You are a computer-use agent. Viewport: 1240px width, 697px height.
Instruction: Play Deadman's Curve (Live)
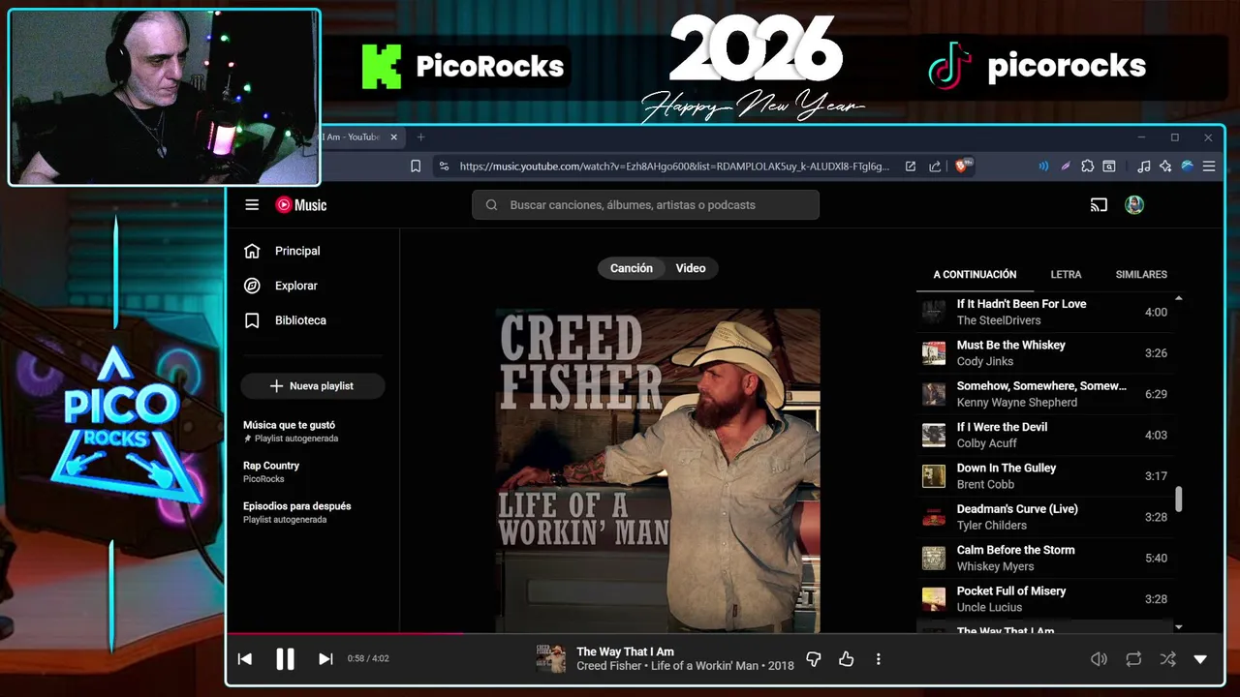tap(1044, 517)
